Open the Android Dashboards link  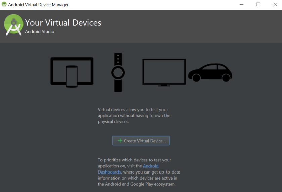[151, 166]
